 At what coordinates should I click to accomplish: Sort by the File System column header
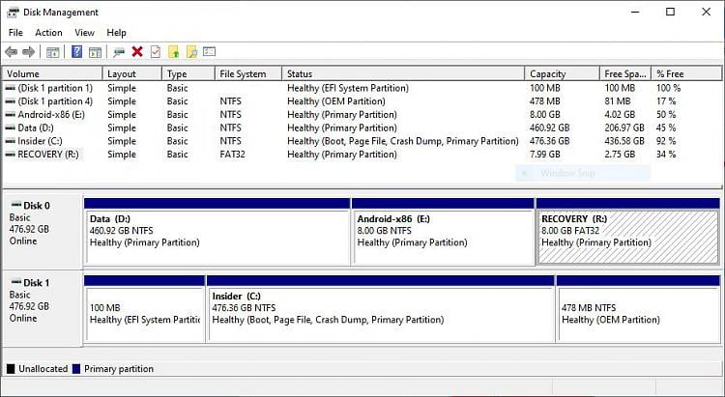tap(248, 74)
